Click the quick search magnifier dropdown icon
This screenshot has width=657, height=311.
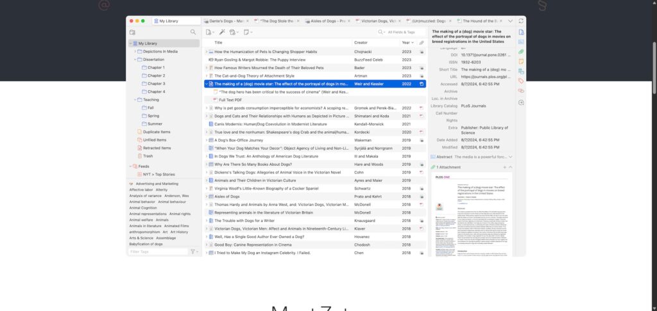382,32
